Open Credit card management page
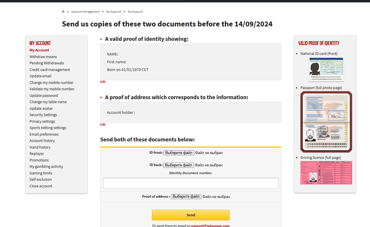The width and height of the screenshot is (370, 227). click(50, 70)
